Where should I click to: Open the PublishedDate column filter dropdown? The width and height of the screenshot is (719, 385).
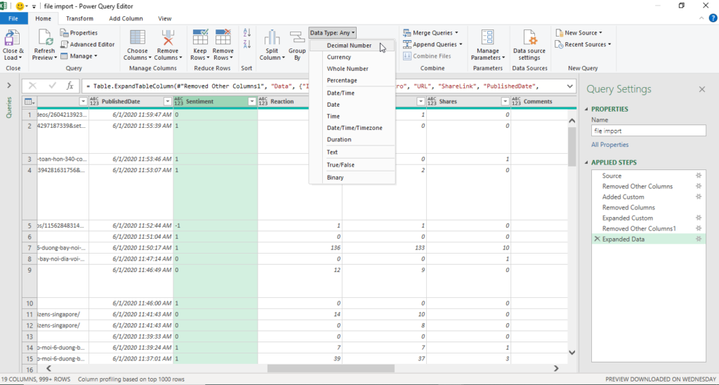click(x=167, y=101)
